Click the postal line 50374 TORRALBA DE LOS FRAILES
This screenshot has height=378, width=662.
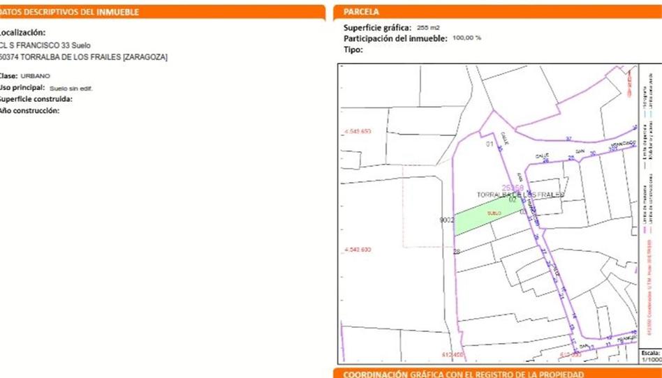pyautogui.click(x=83, y=57)
